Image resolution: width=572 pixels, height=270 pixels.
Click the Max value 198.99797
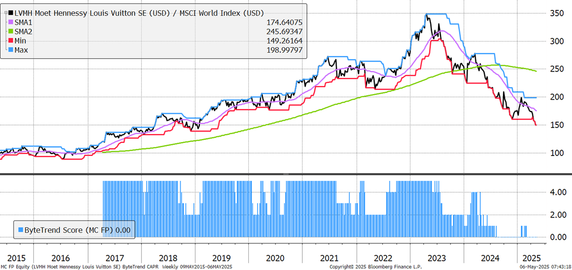point(284,50)
